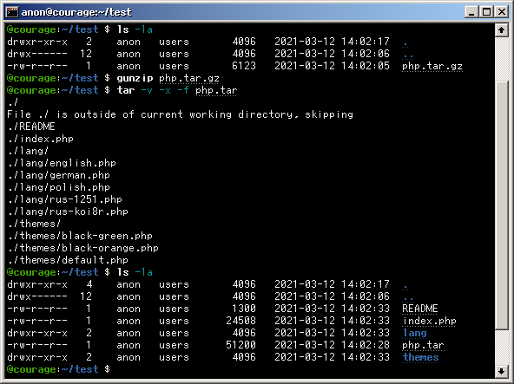514x384 pixels.
Task: Click the './lang/polish.php' output line
Action: (59, 187)
